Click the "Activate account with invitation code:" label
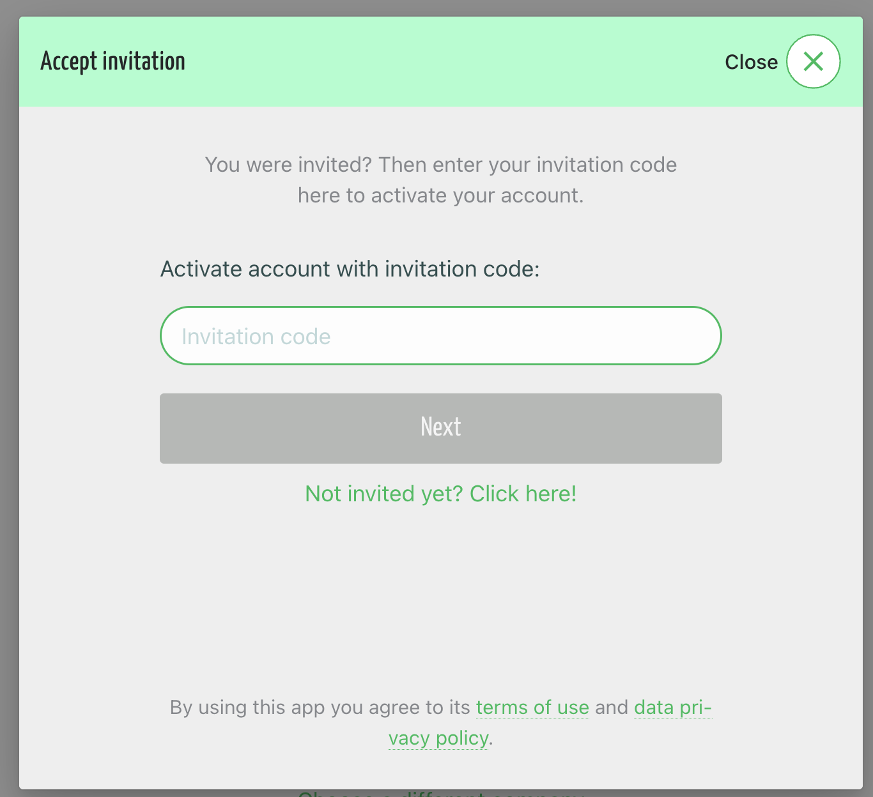873x797 pixels. tap(350, 269)
